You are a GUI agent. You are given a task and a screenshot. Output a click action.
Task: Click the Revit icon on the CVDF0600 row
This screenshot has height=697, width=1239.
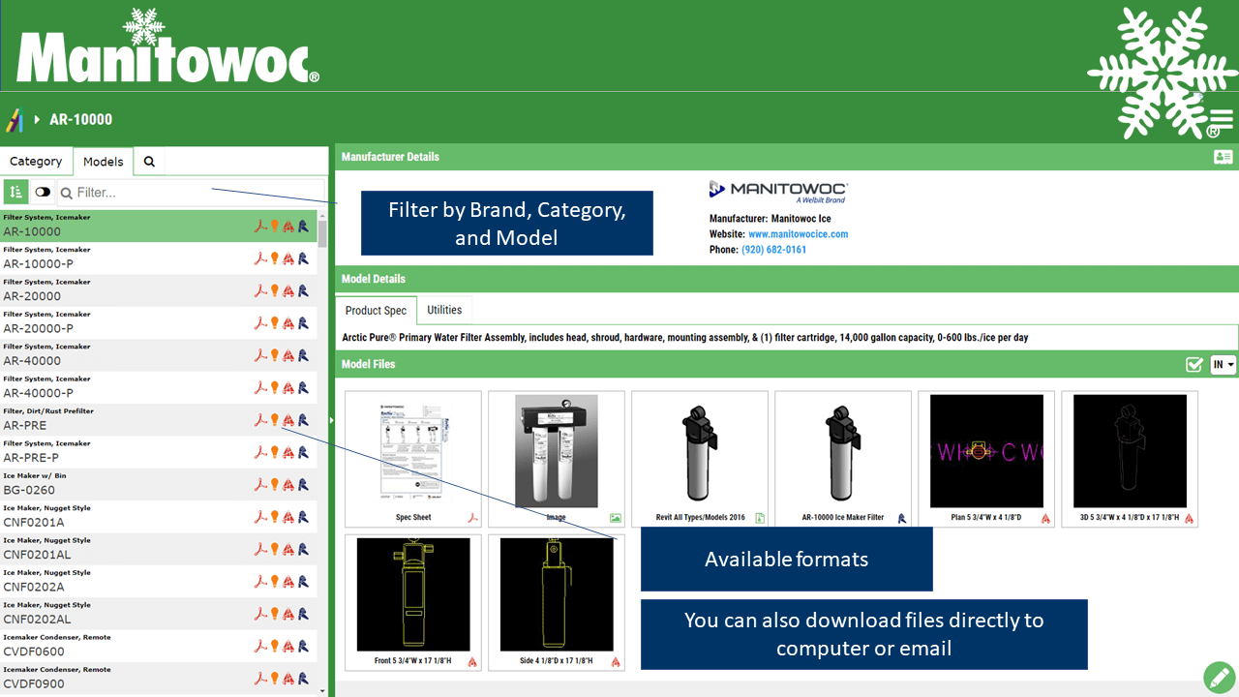point(303,646)
